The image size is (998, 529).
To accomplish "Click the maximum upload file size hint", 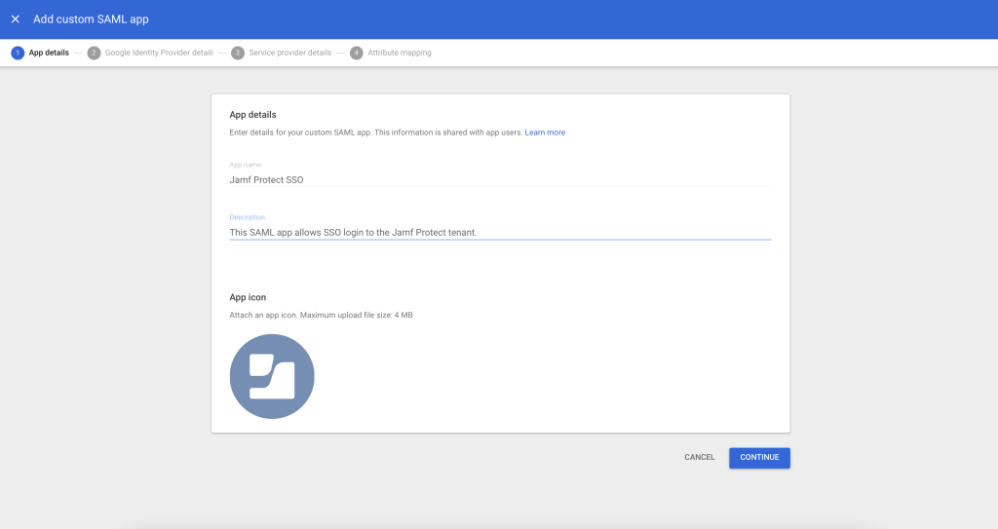I will pyautogui.click(x=321, y=315).
